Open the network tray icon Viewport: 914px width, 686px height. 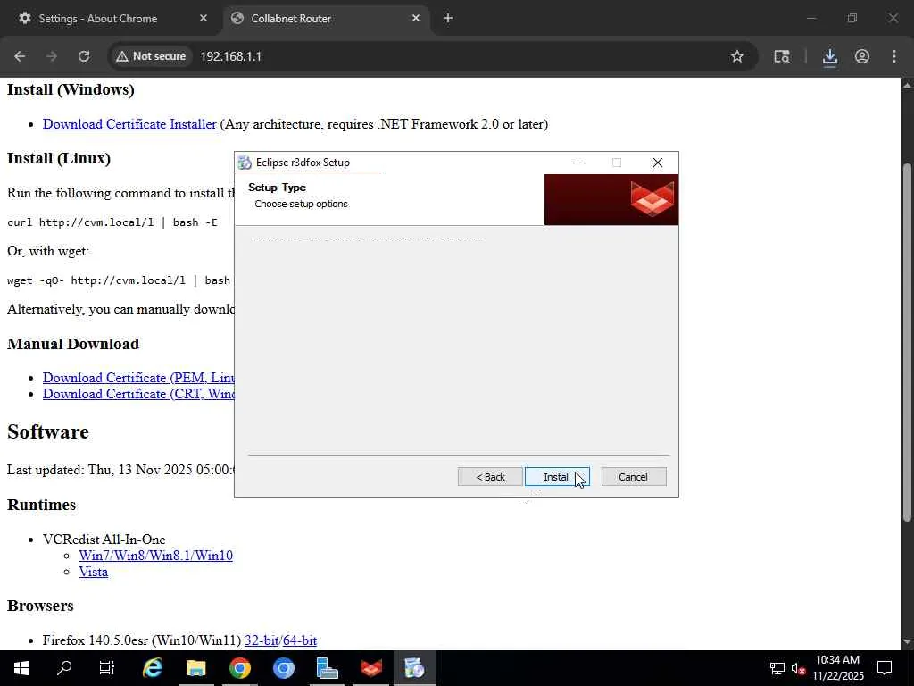pos(777,668)
